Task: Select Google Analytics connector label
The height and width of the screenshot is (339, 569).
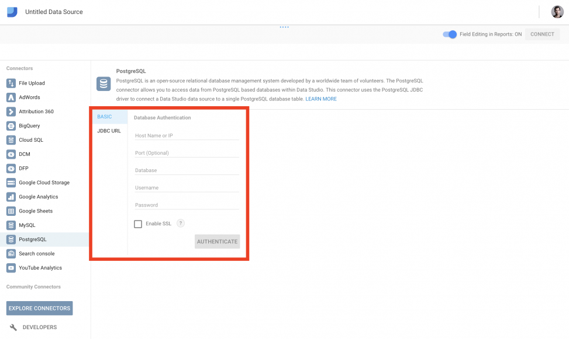Action: tap(39, 197)
